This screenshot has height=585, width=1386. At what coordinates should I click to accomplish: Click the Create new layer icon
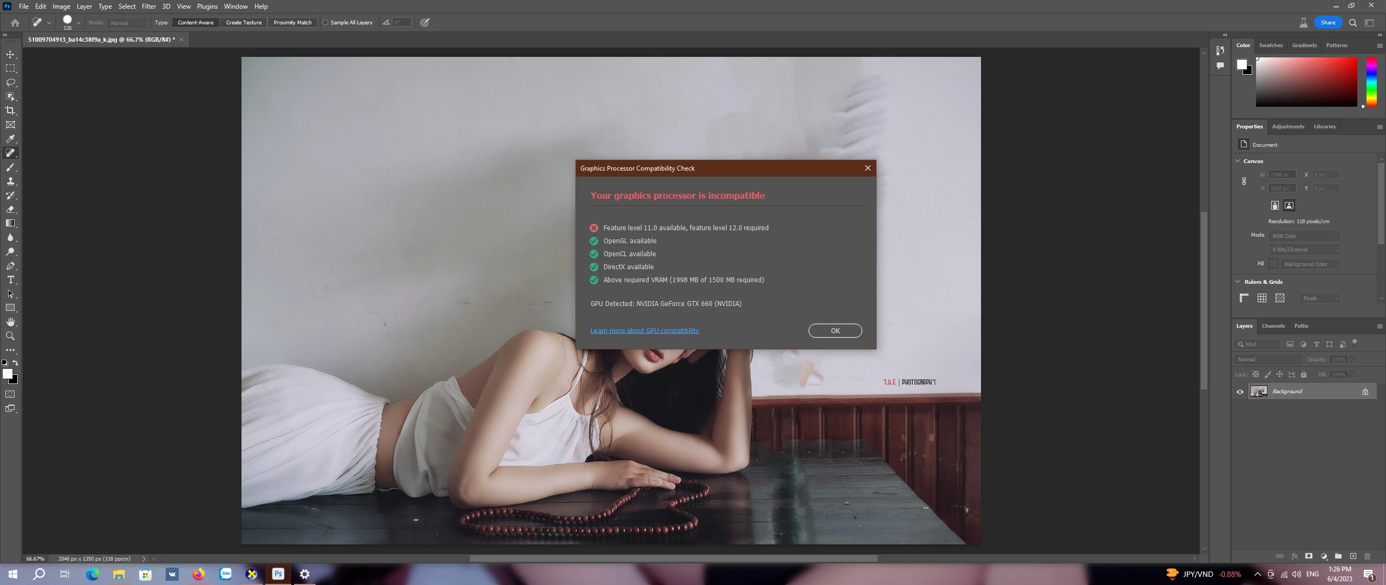tap(1353, 556)
